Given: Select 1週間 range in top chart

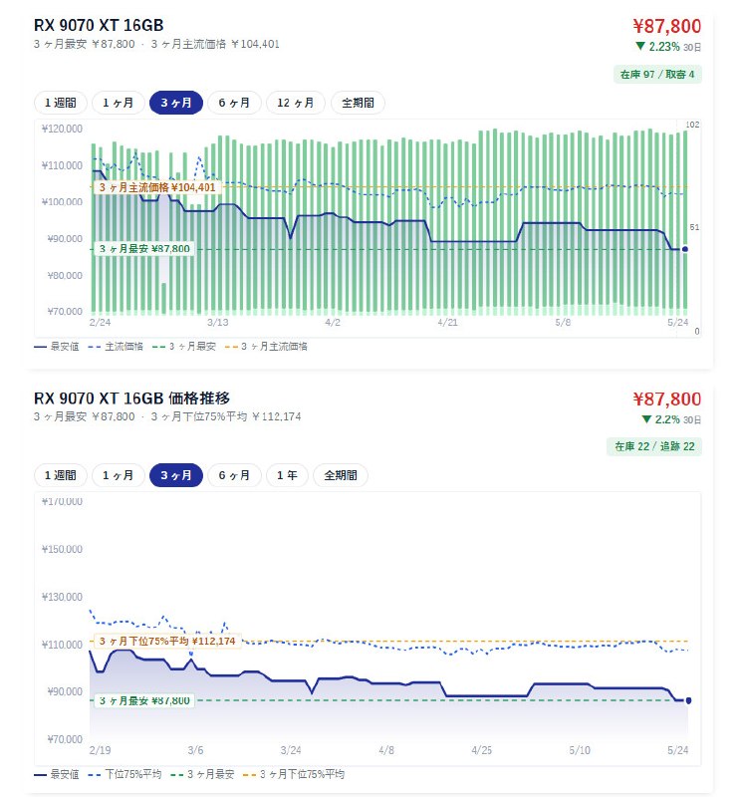Looking at the screenshot, I should pyautogui.click(x=61, y=103).
